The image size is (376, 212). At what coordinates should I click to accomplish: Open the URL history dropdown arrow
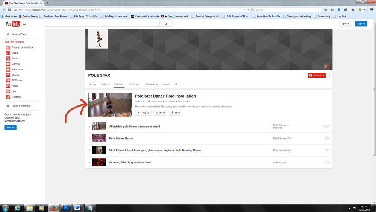click(244, 10)
